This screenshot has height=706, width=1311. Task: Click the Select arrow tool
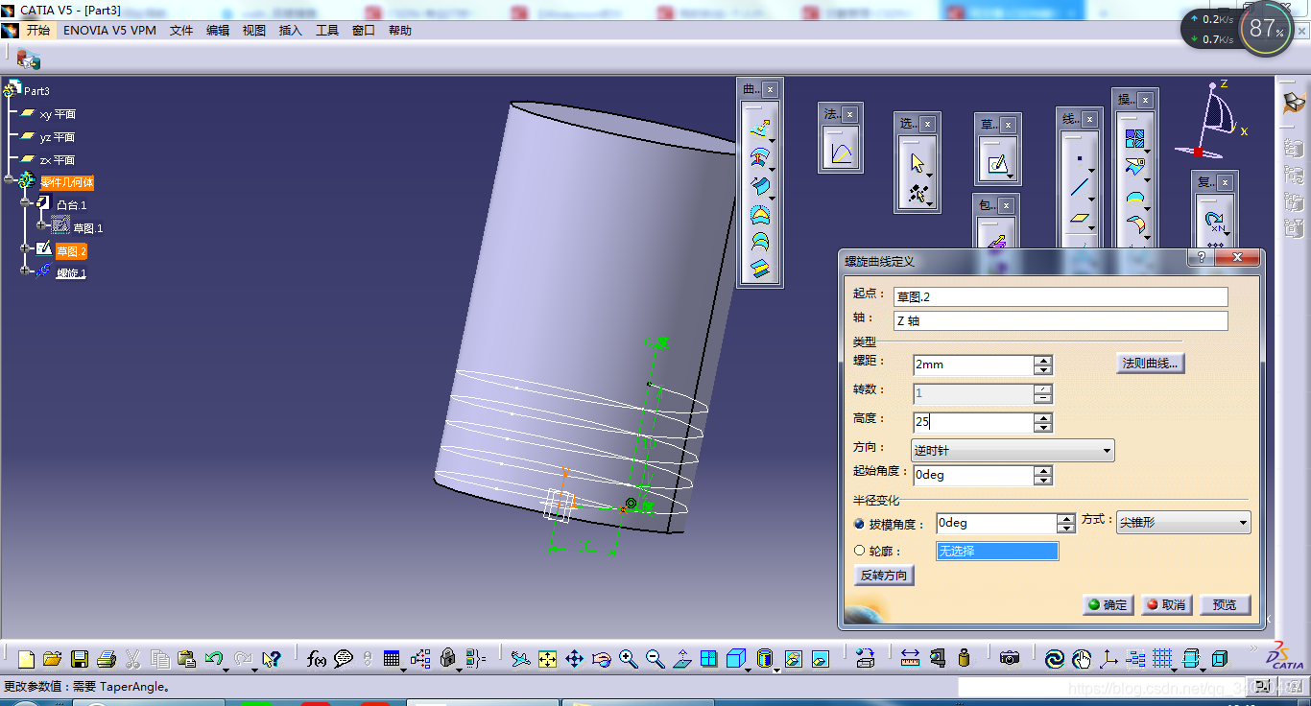pyautogui.click(x=917, y=162)
